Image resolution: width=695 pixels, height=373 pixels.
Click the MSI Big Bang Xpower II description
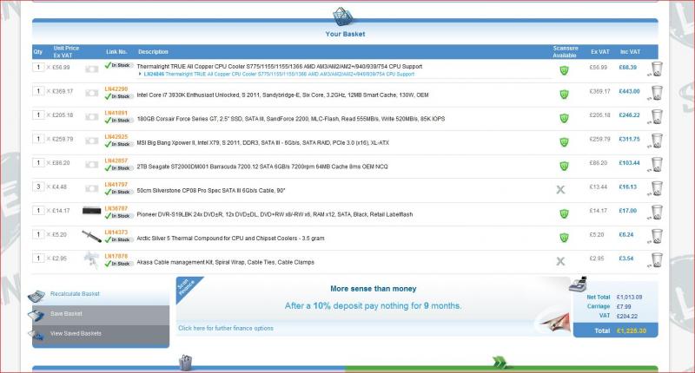click(x=263, y=142)
